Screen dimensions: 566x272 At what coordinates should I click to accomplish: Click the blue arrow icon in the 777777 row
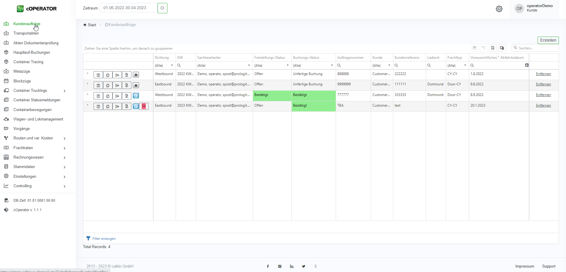pyautogui.click(x=136, y=96)
